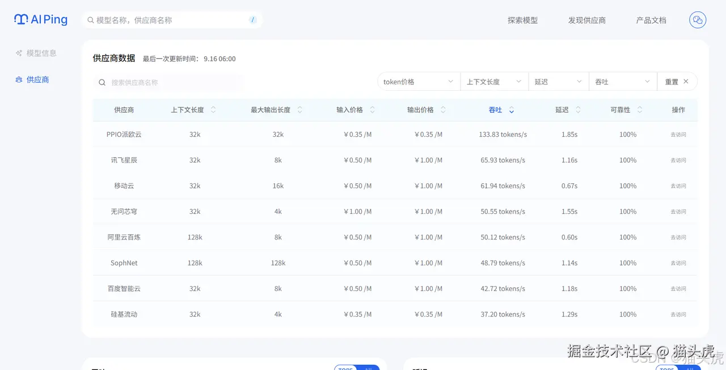The image size is (726, 370).
Task: Expand the 上下文长度 filter dropdown
Action: pyautogui.click(x=493, y=81)
